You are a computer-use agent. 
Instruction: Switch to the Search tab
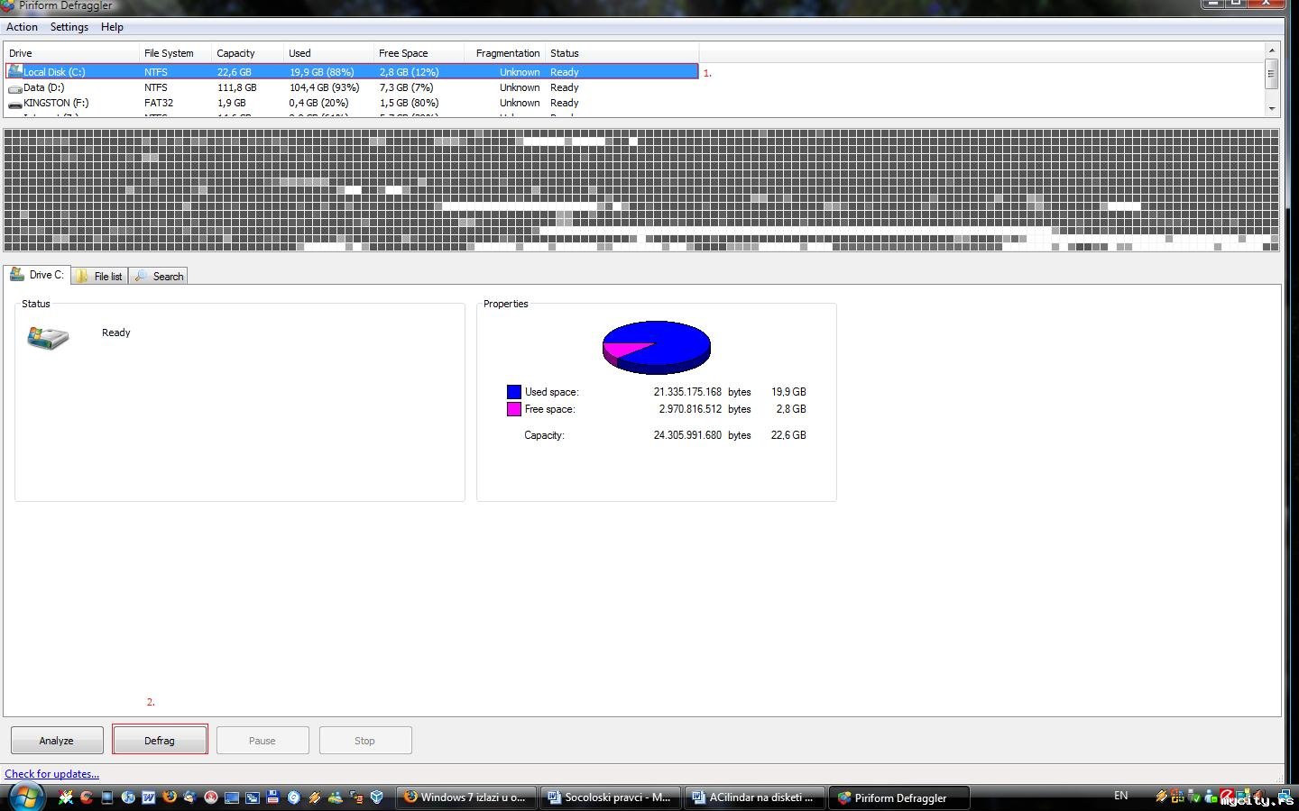point(158,277)
